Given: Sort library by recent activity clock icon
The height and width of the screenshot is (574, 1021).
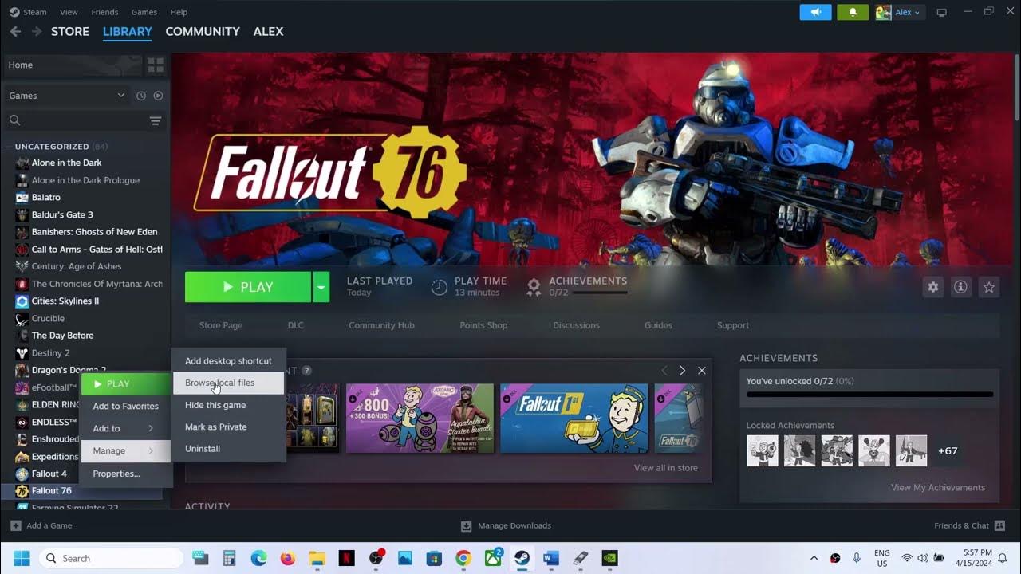Looking at the screenshot, I should tap(141, 96).
